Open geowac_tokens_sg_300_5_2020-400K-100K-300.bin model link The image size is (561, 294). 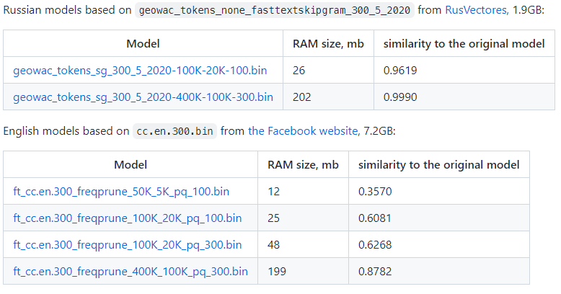pyautogui.click(x=143, y=97)
